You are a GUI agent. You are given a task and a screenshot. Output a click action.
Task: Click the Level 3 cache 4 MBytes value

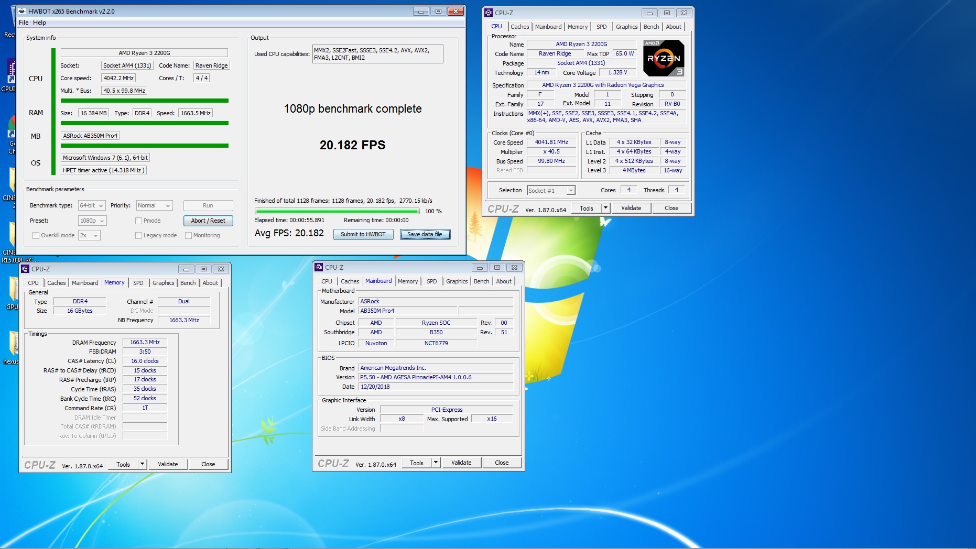coord(634,170)
